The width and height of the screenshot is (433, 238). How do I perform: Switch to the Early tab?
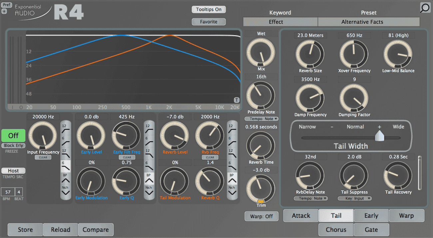click(371, 216)
